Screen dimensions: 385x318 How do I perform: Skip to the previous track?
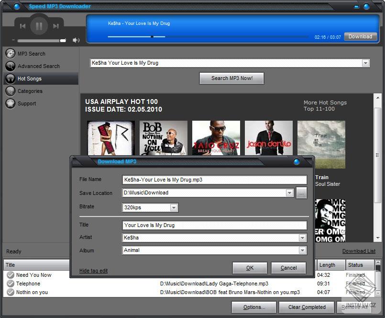point(22,26)
